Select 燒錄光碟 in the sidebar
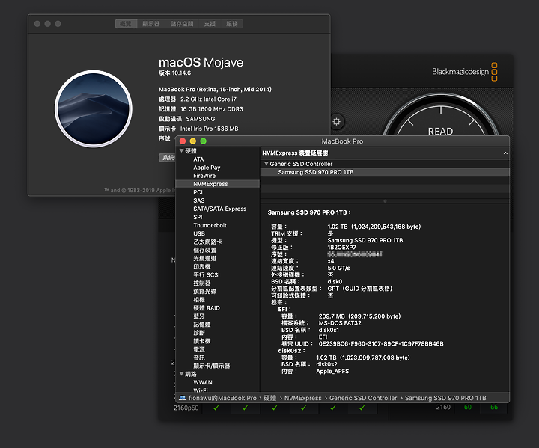The height and width of the screenshot is (448, 539). 205,292
